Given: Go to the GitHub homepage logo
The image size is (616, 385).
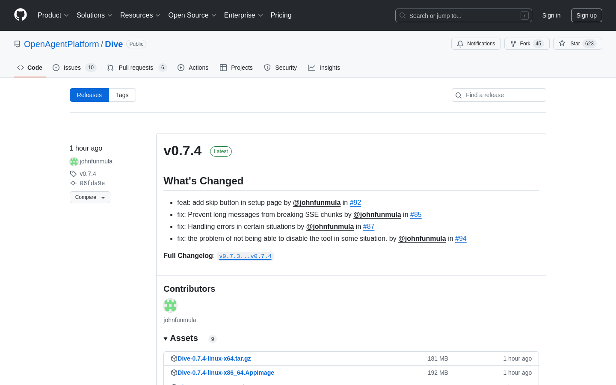Looking at the screenshot, I should coord(21,15).
